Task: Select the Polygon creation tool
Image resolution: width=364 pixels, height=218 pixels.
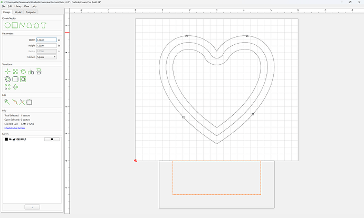Action: coord(36,25)
